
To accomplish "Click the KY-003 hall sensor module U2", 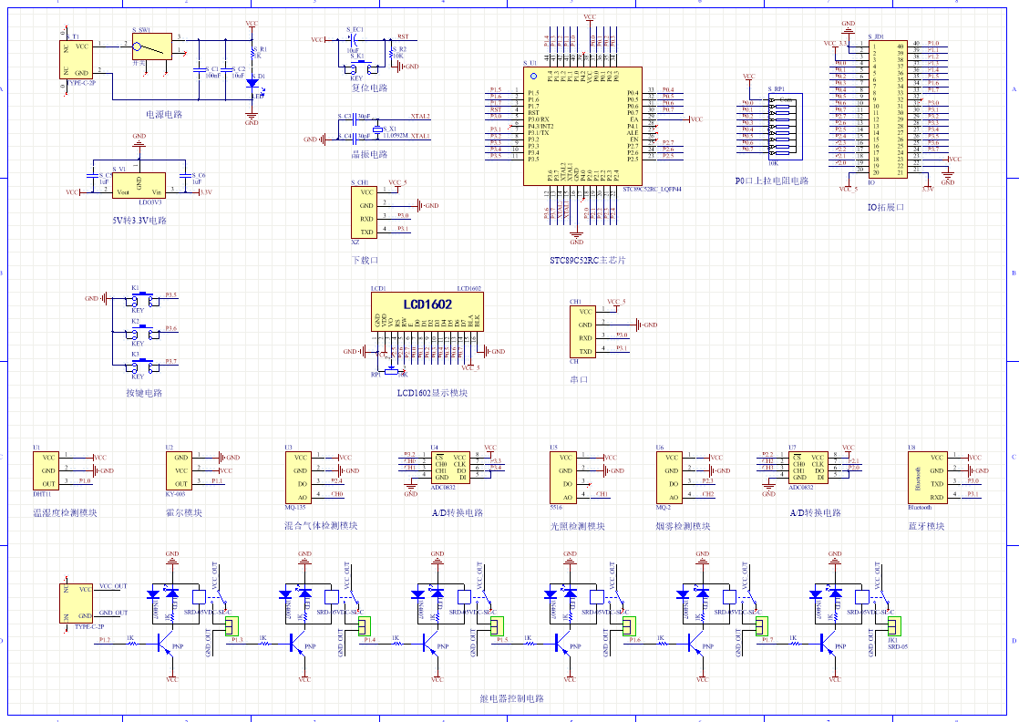I will point(180,470).
